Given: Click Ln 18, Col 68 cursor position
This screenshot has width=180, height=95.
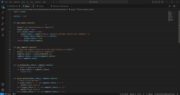Looking at the screenshot, I should click(x=124, y=94).
